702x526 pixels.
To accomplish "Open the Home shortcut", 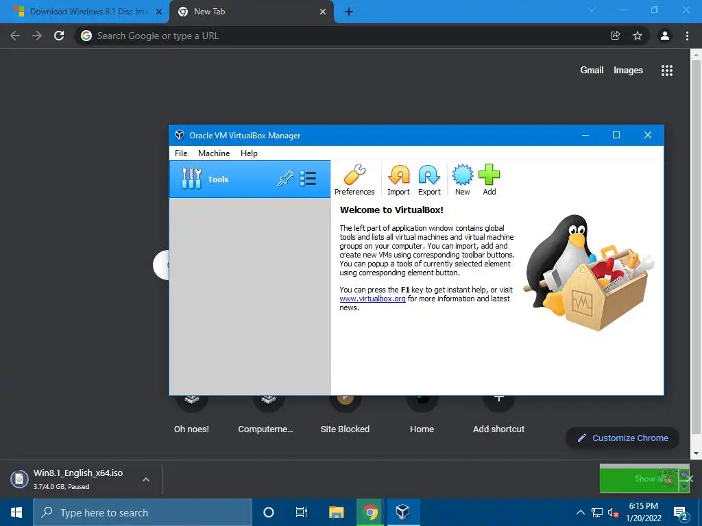I will (422, 416).
